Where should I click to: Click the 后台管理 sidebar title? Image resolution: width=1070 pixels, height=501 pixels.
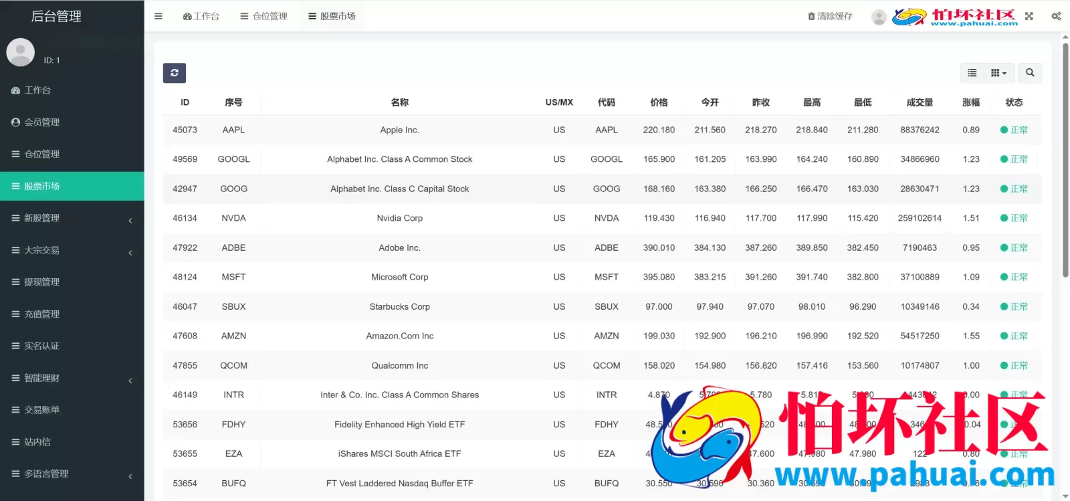(x=56, y=16)
